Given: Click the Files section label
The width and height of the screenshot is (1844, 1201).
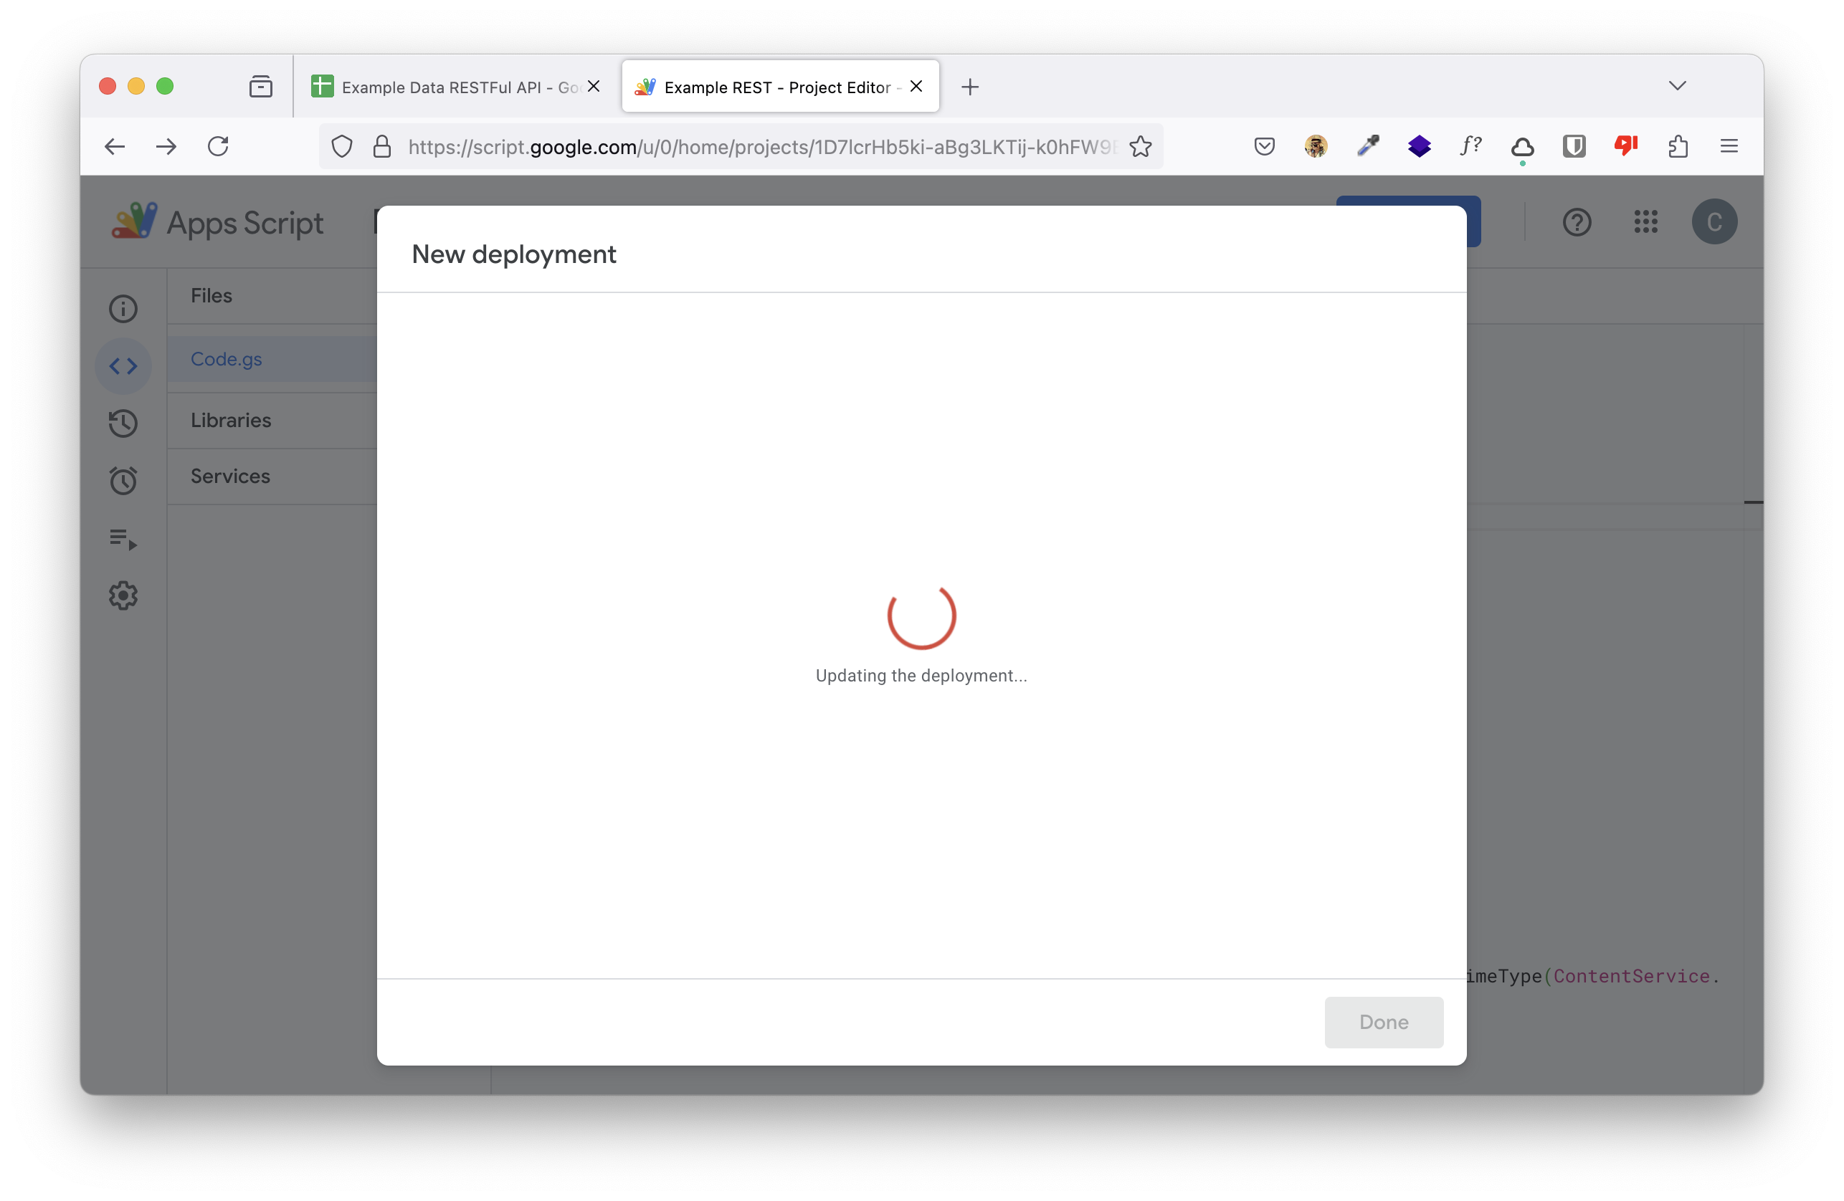Looking at the screenshot, I should 211,295.
